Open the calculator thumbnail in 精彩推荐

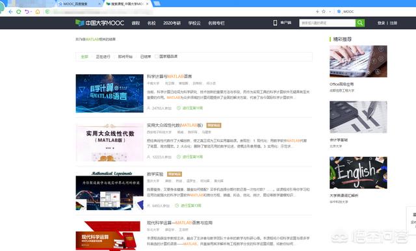358,117
